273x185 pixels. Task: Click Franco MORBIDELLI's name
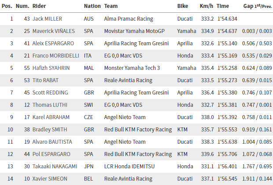(x=56, y=56)
